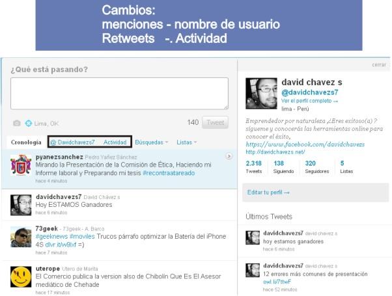Click the 320 Seguidores count
Image resolution: width=392 pixels, height=296 pixels.
tap(317, 167)
